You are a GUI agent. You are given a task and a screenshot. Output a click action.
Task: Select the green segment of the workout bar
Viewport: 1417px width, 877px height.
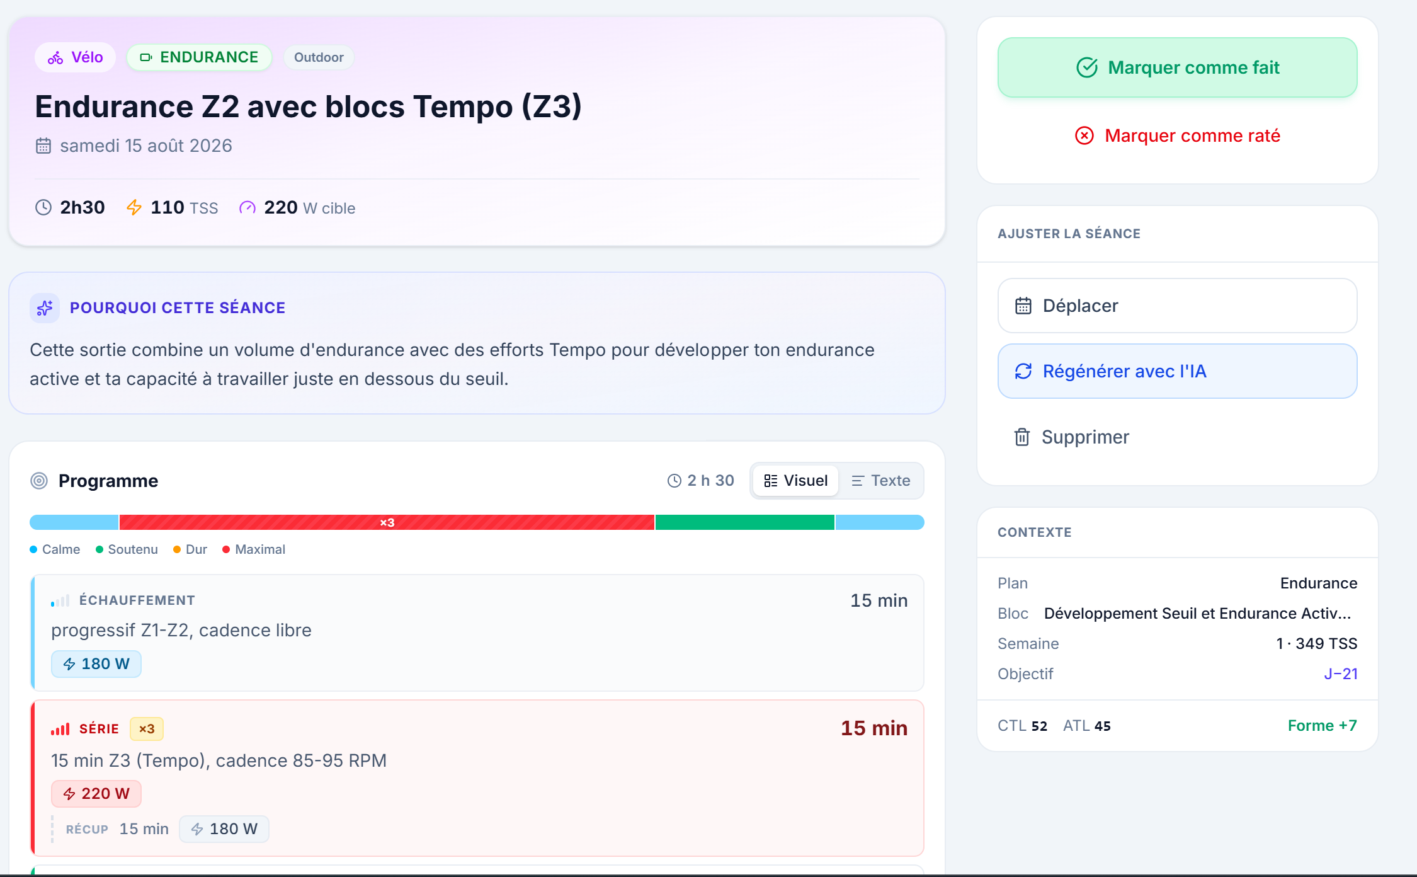(744, 522)
